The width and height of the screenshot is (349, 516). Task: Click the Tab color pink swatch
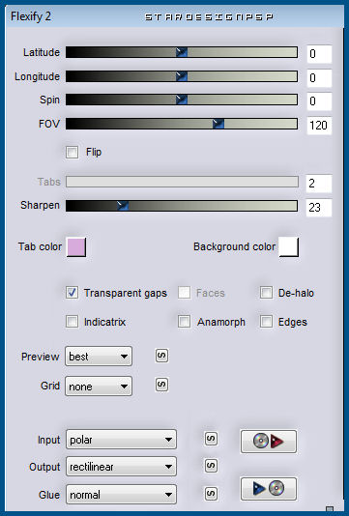tap(76, 246)
